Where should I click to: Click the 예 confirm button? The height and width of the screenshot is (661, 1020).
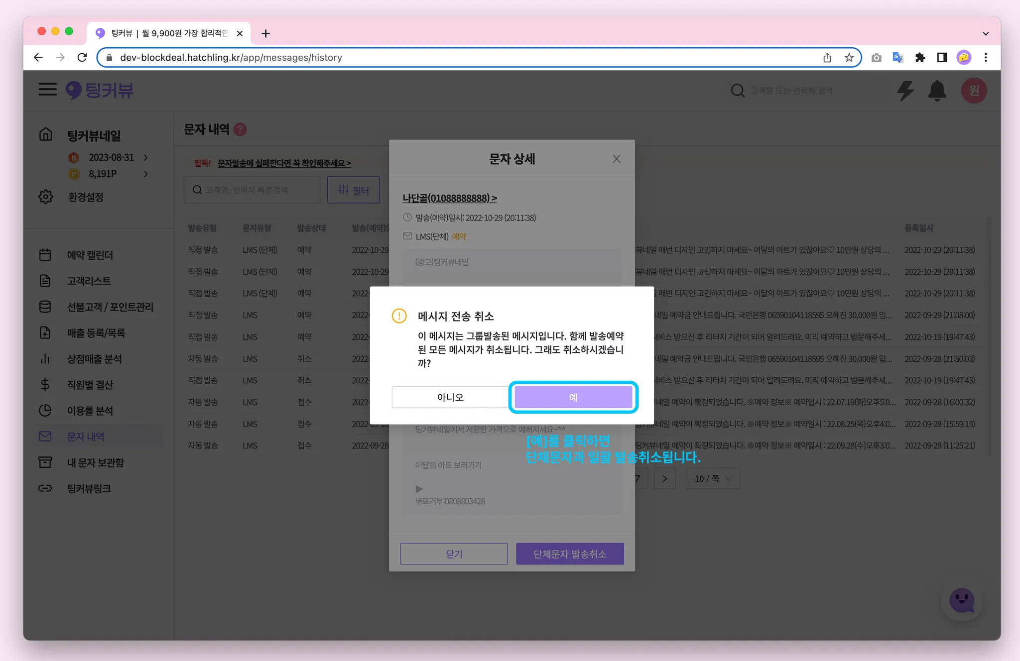click(x=573, y=397)
